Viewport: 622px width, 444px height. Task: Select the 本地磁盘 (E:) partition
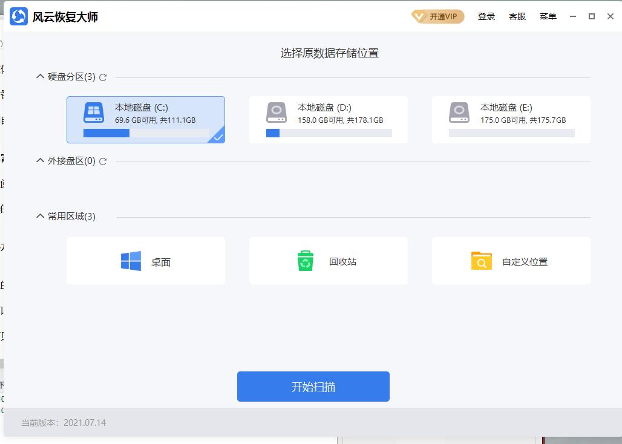tap(511, 119)
